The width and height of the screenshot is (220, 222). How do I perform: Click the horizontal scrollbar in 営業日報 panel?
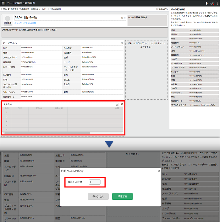pos(47,133)
